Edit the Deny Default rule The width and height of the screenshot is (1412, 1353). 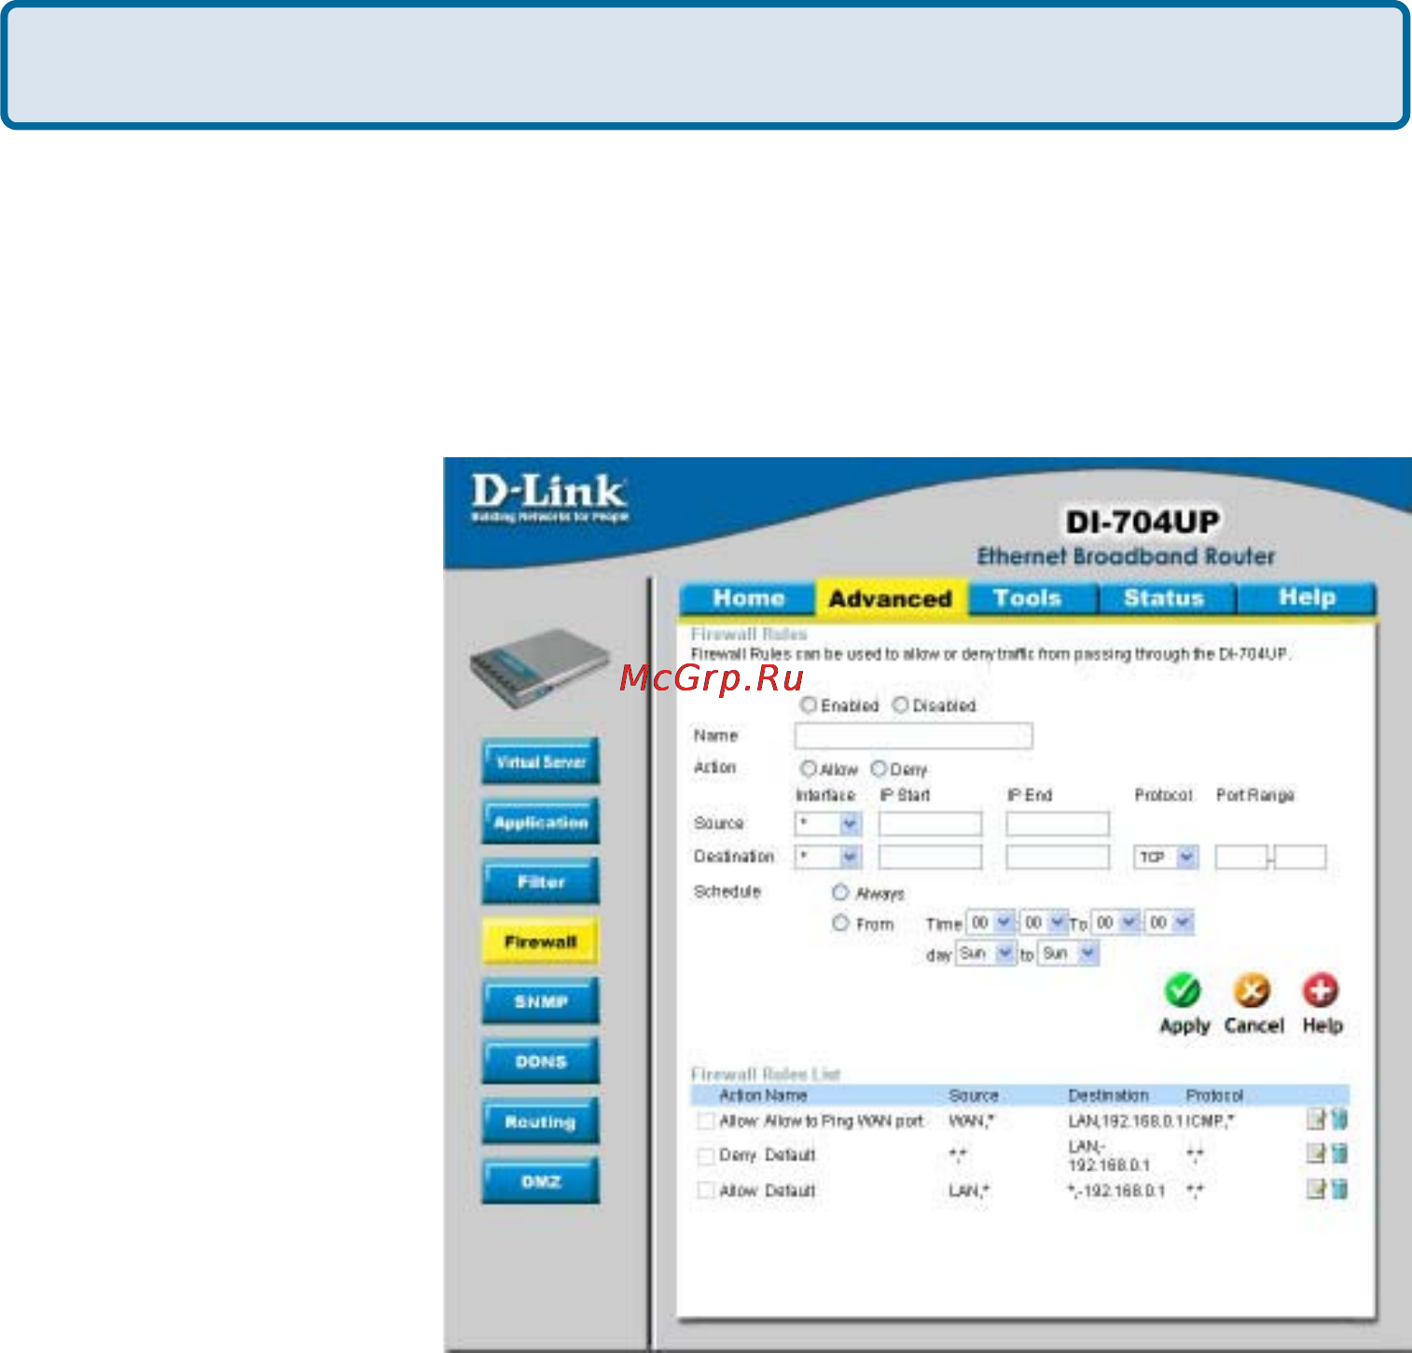tap(1316, 1153)
